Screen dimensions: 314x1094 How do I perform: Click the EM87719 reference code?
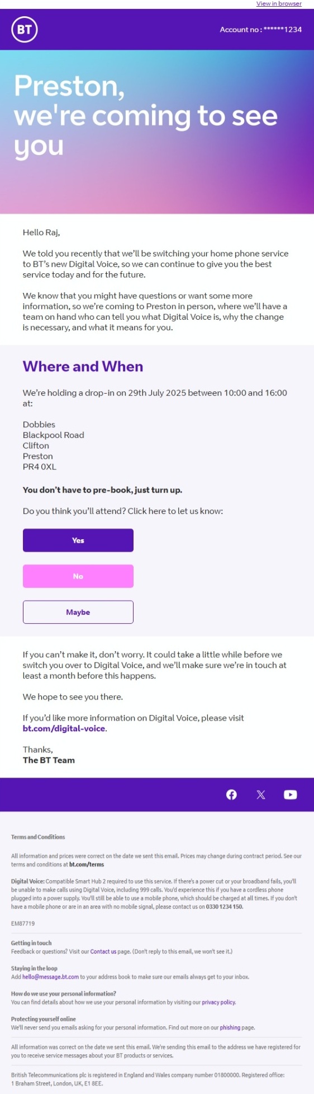tap(23, 923)
